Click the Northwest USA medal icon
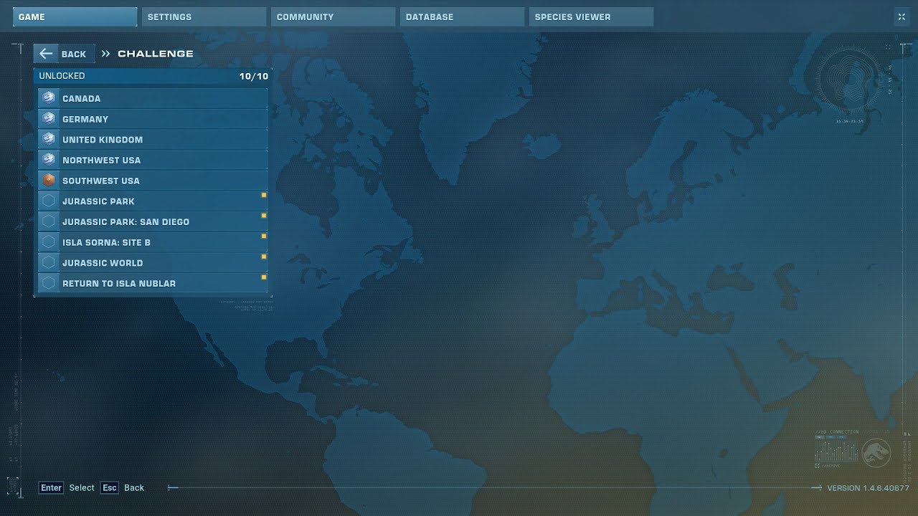Screen dimensions: 918x516 [49, 160]
